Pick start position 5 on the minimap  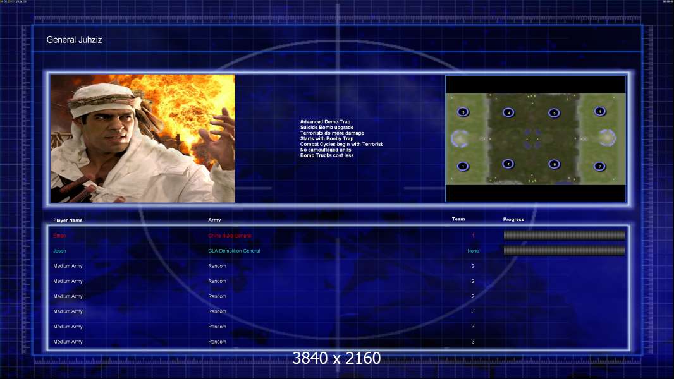point(554,113)
